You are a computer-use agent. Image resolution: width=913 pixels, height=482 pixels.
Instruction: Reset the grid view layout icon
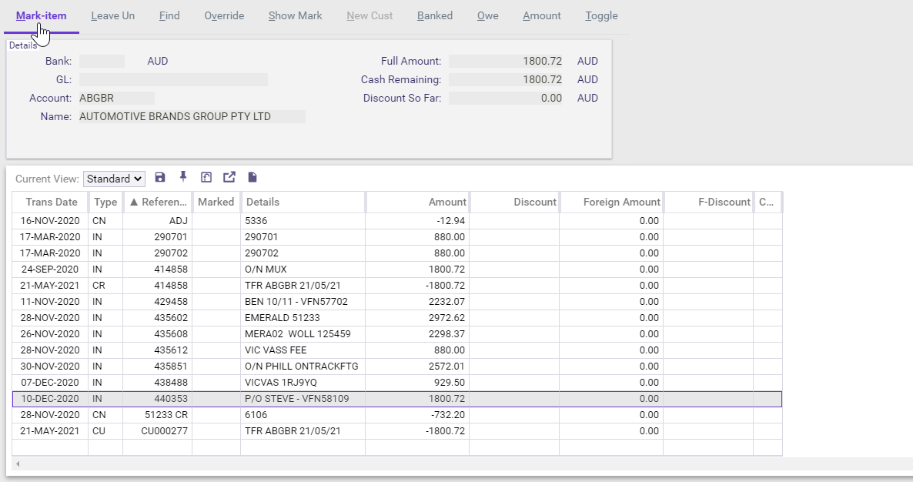(x=206, y=178)
